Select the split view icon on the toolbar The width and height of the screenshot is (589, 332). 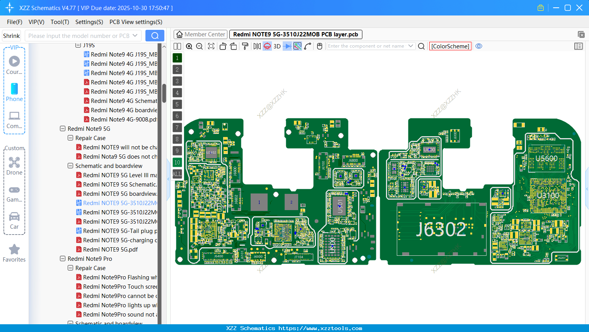(177, 46)
